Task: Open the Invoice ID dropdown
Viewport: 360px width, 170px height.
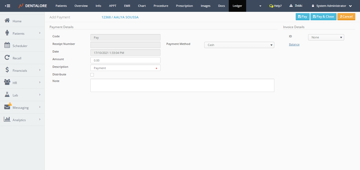Action: point(326,37)
